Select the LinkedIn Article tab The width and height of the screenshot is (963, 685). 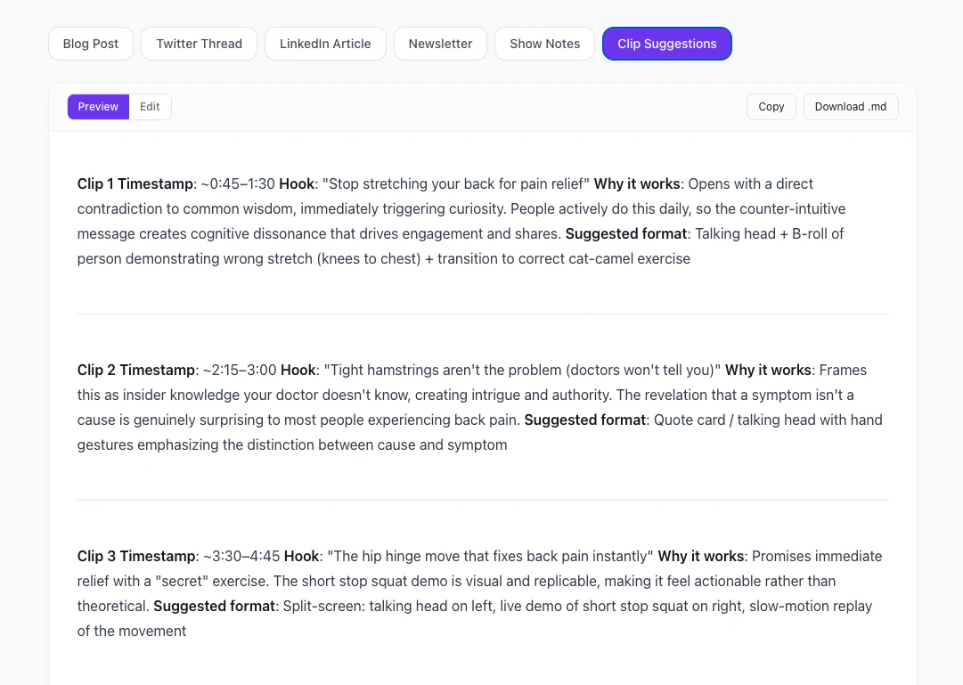pyautogui.click(x=325, y=44)
